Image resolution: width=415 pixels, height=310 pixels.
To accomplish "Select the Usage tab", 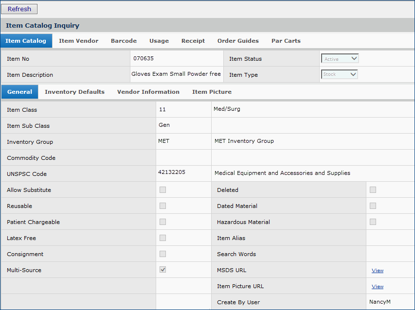I will pyautogui.click(x=159, y=41).
